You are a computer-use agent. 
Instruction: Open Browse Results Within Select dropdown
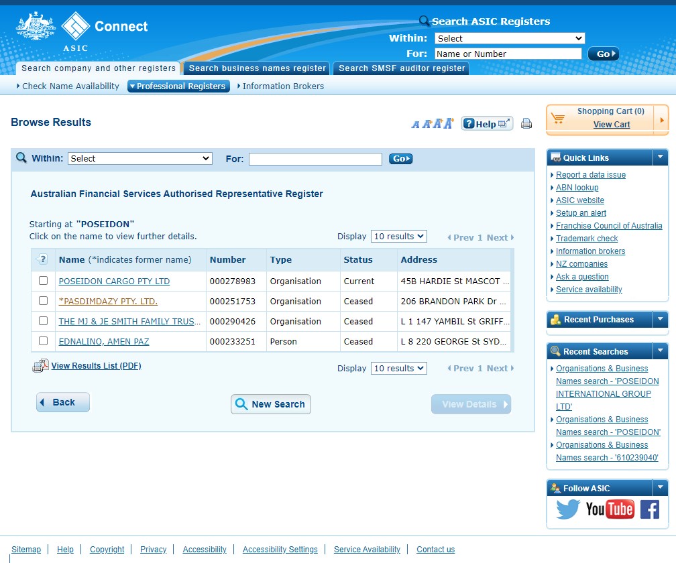pyautogui.click(x=139, y=159)
